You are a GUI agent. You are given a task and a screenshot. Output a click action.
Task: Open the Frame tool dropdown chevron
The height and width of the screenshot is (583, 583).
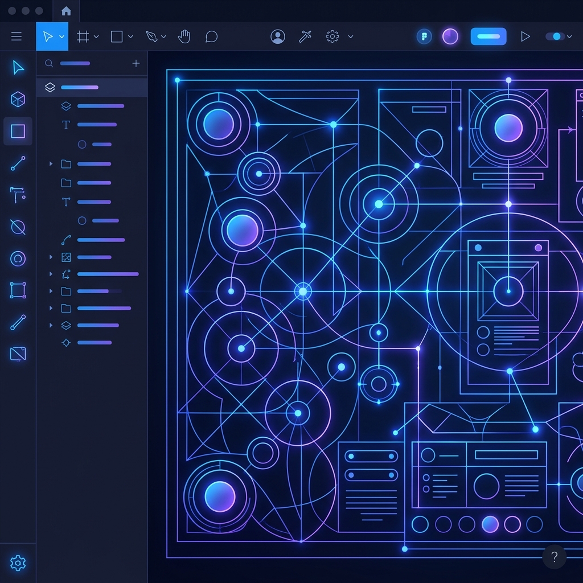[x=96, y=36]
